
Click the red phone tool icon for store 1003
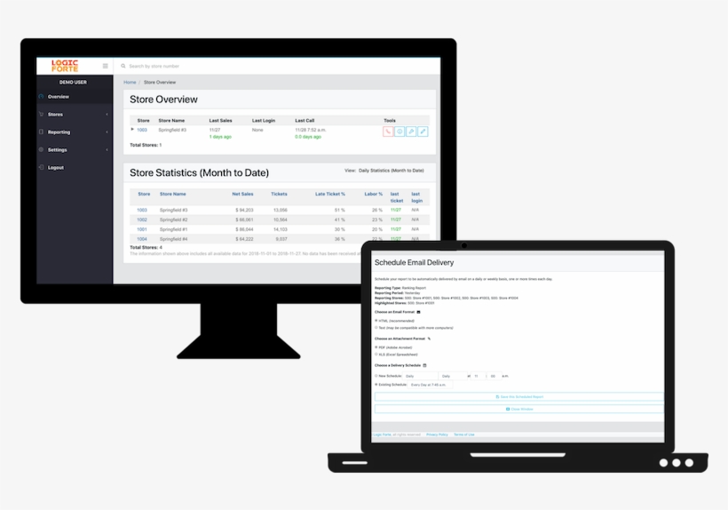(x=388, y=131)
